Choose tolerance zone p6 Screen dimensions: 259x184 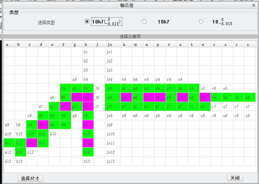(x=160, y=97)
